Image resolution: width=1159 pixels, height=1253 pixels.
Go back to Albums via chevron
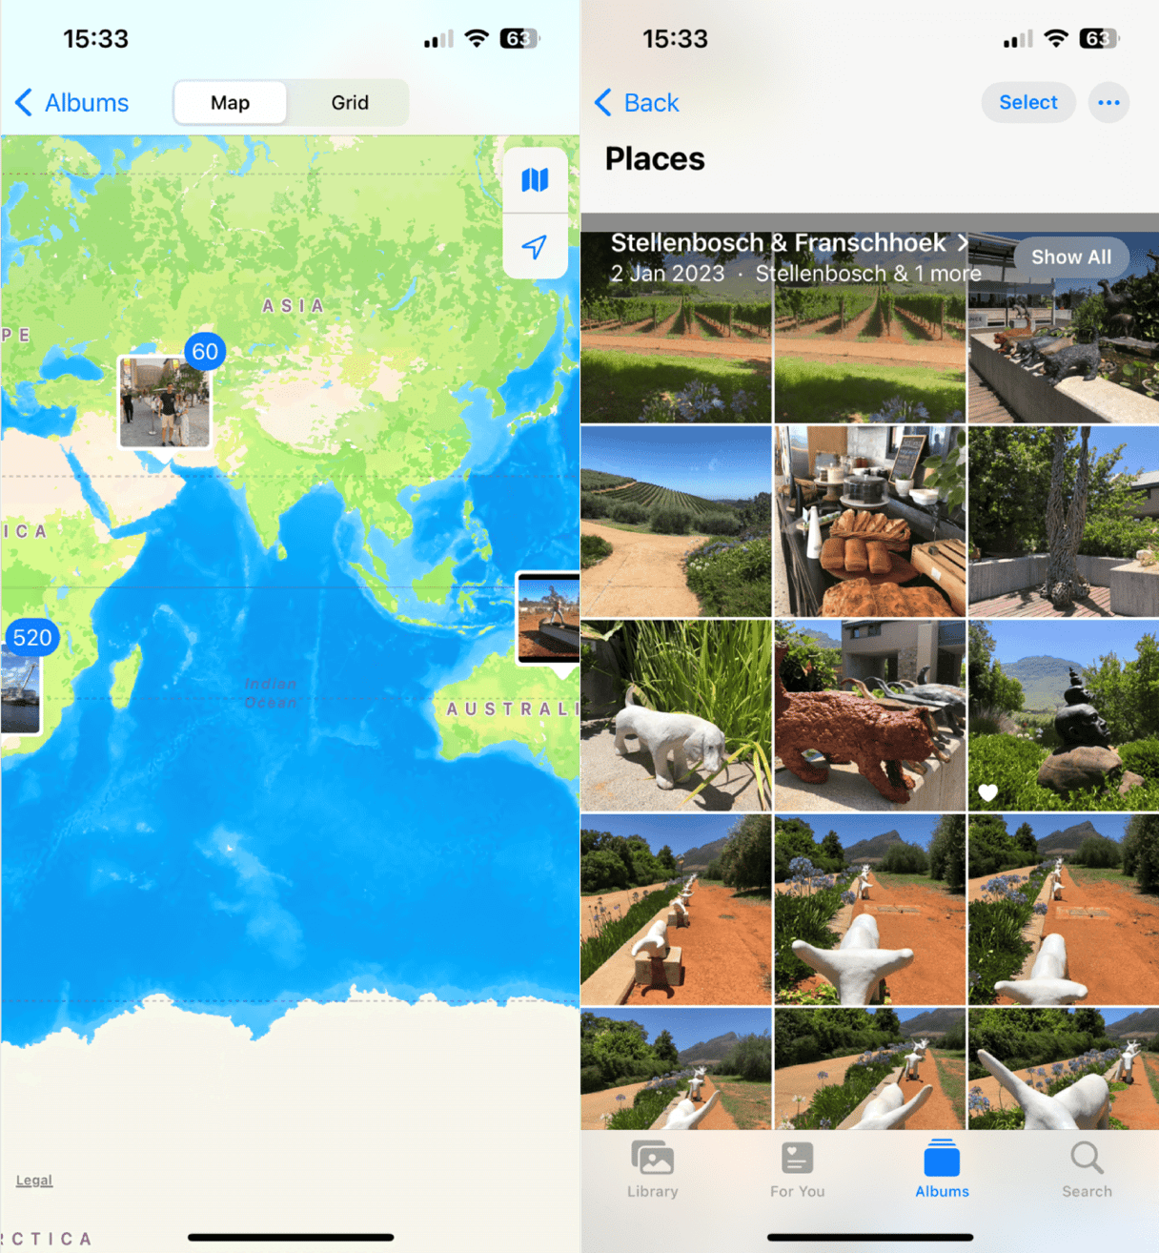(24, 102)
